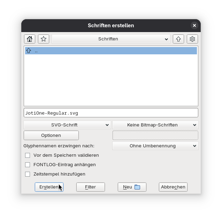
Task: Expand the Schriften directory dropdown
Action: tap(111, 39)
